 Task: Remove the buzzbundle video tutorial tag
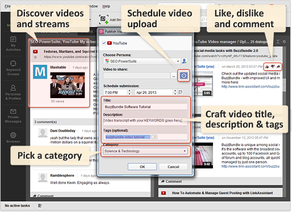click(155, 137)
